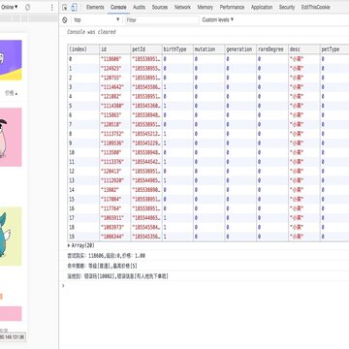The width and height of the screenshot is (349, 349).
Task: Select the id cell "1065911"
Action: pos(115,218)
